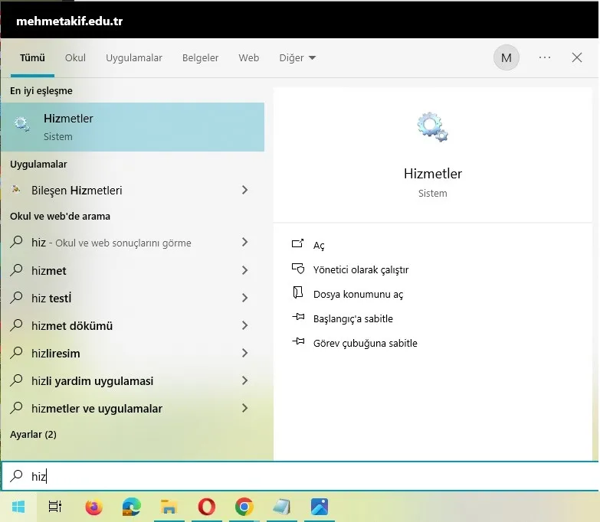This screenshot has height=522, width=600.
Task: Click the magnifier icon beside hizmet dökümü
Action: (x=16, y=325)
